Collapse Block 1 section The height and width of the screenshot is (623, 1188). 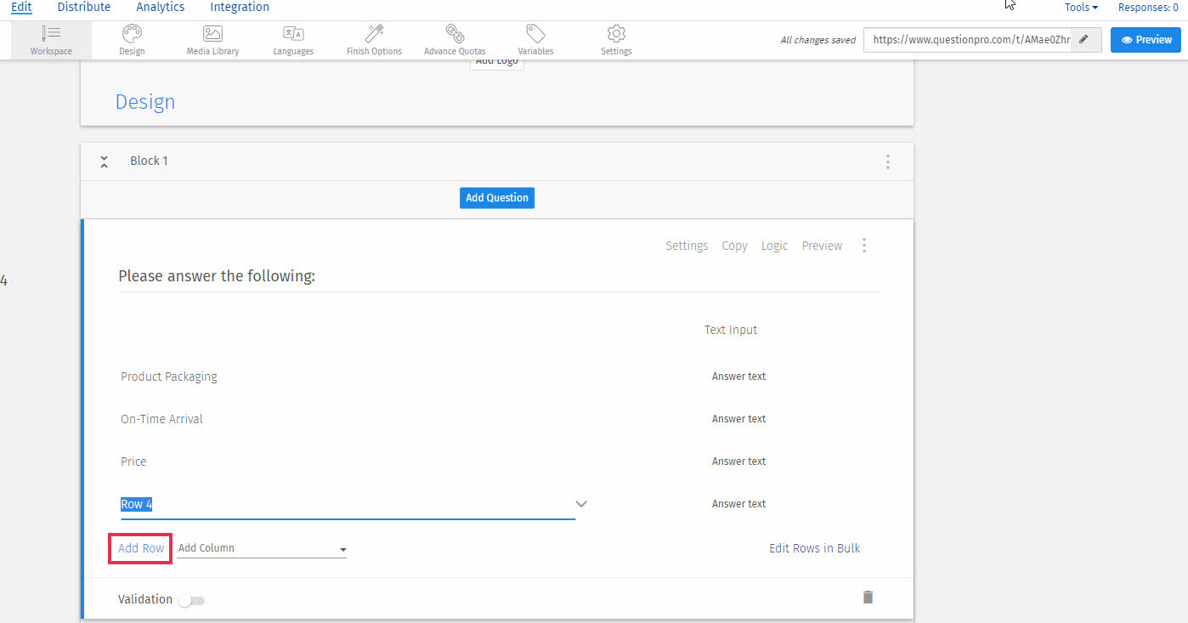pos(104,161)
